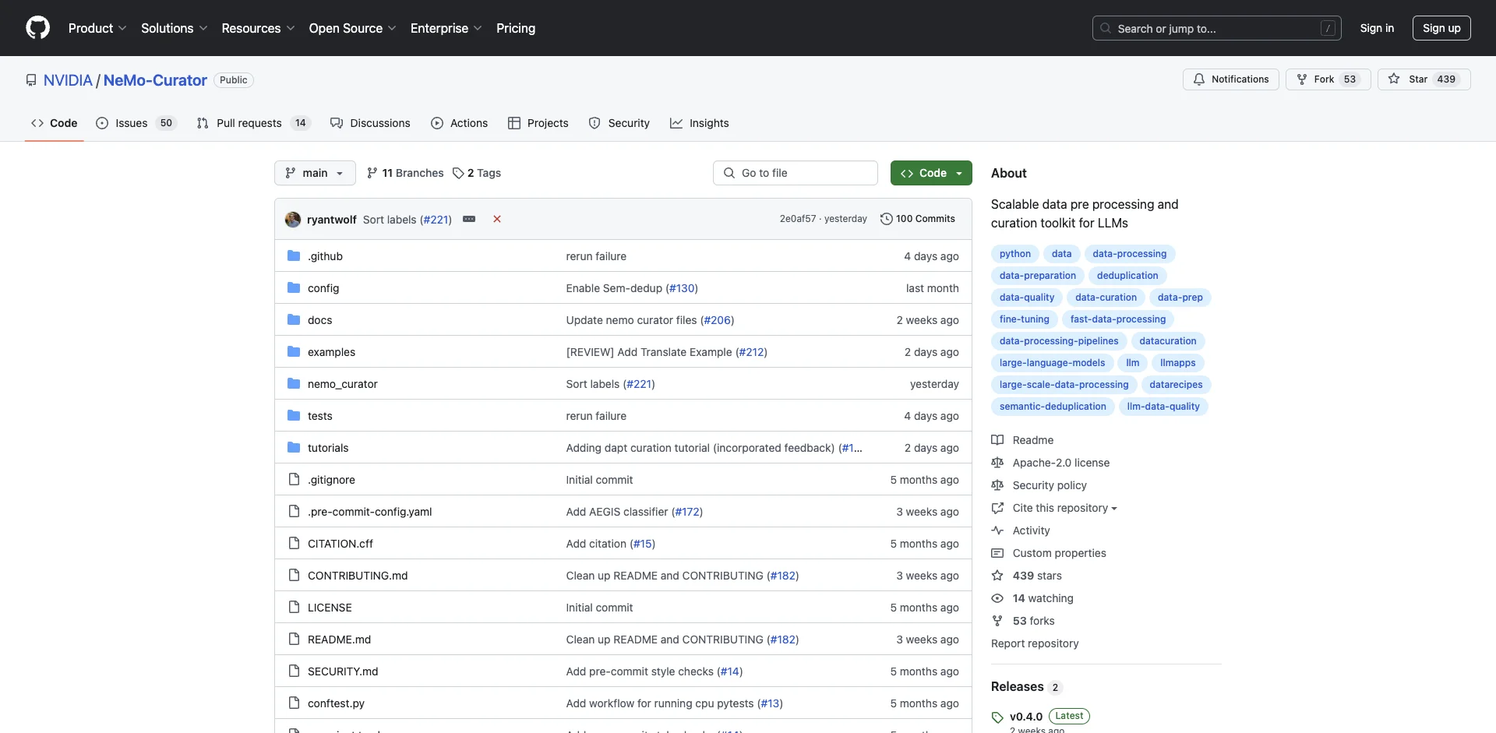Click the LICENSE file icon
This screenshot has height=733, width=1496.
(294, 607)
